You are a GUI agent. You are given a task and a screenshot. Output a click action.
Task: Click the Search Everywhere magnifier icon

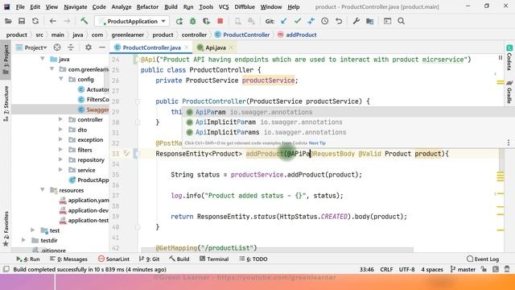click(x=401, y=22)
